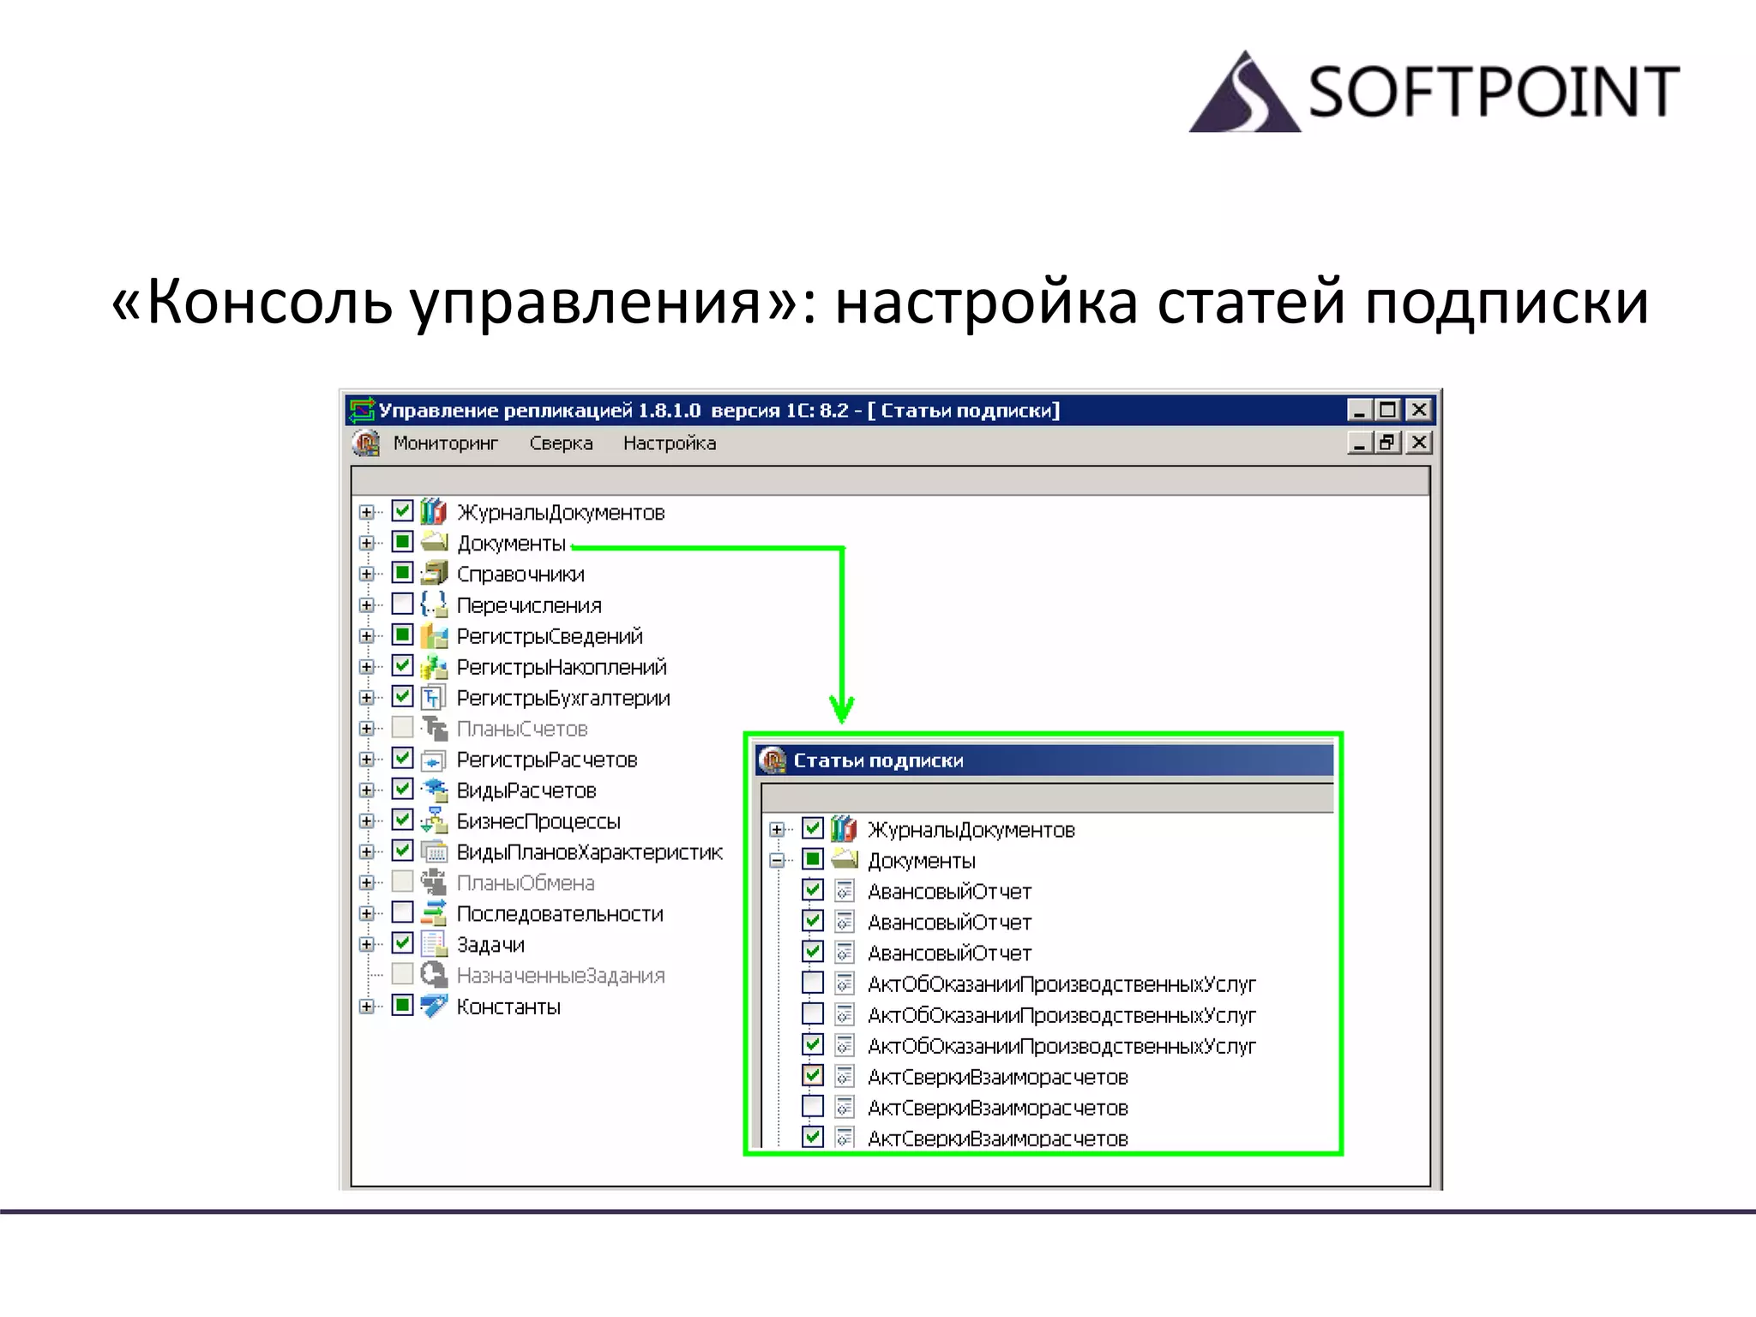Image resolution: width=1756 pixels, height=1317 pixels.
Task: Enable the Перечисления checkbox
Action: pyautogui.click(x=402, y=604)
